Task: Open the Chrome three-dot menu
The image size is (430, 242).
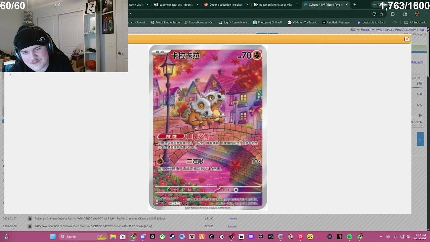Action: pos(426,14)
